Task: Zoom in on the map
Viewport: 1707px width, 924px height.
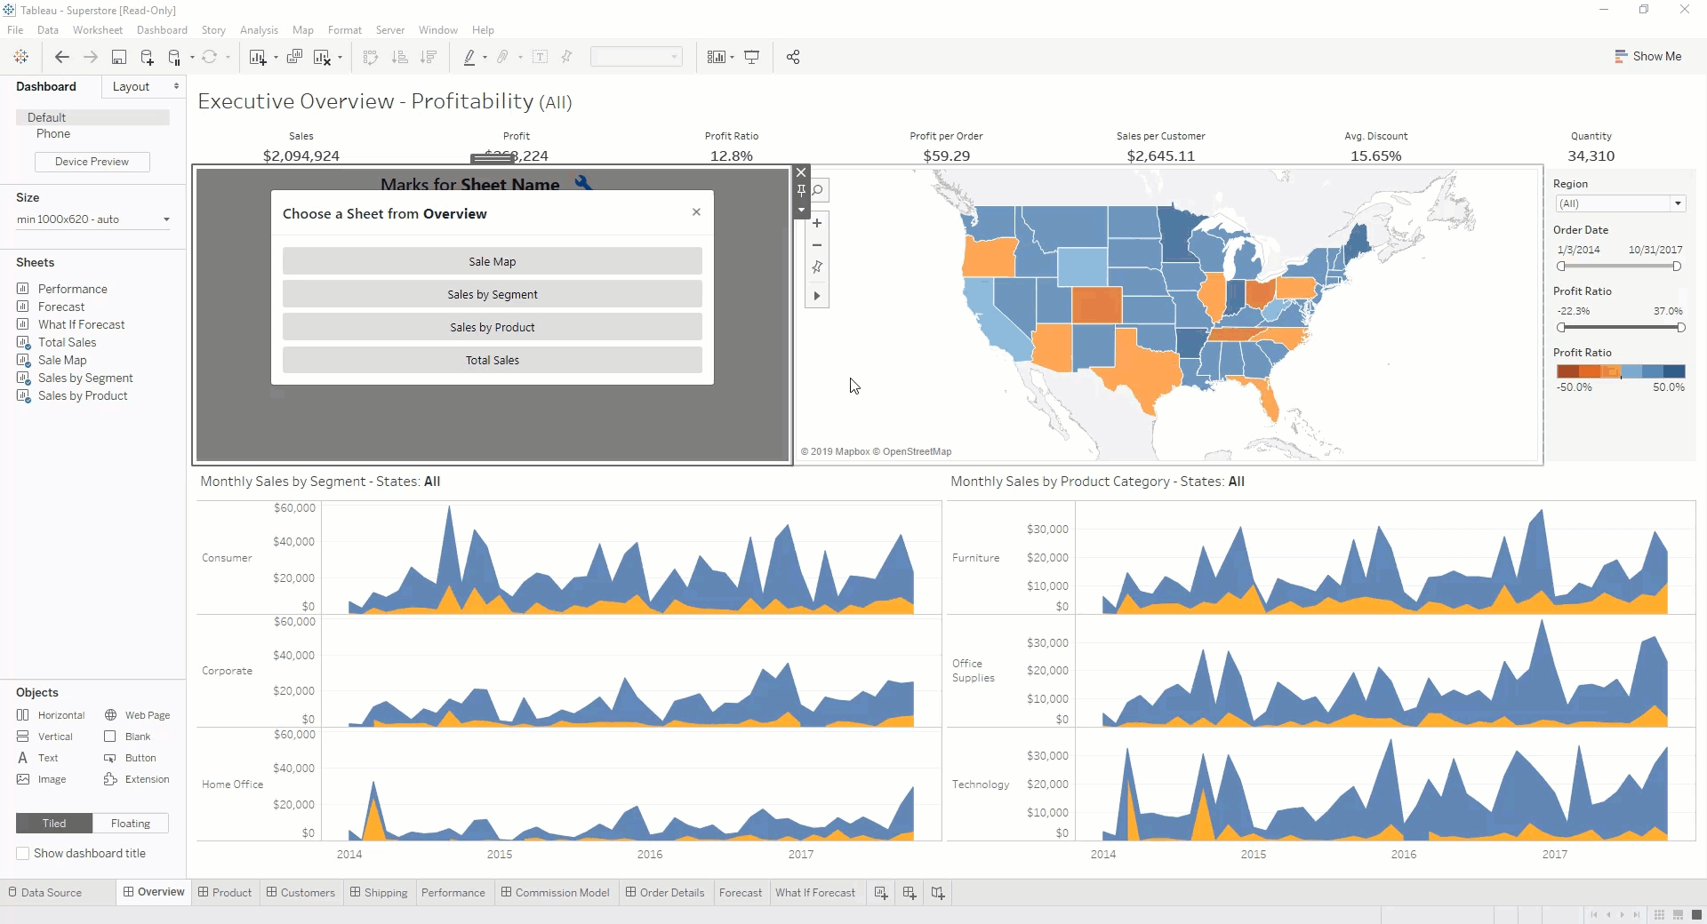Action: pyautogui.click(x=817, y=223)
